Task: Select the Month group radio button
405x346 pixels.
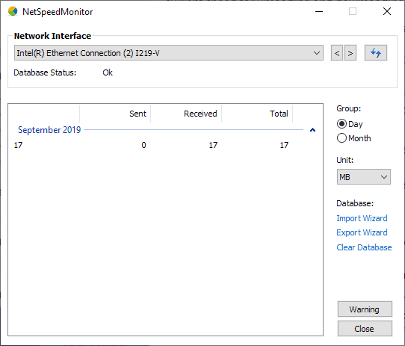Action: pyautogui.click(x=341, y=138)
